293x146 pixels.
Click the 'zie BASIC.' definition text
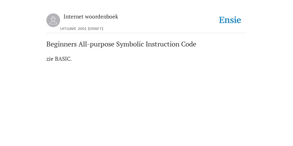59,59
